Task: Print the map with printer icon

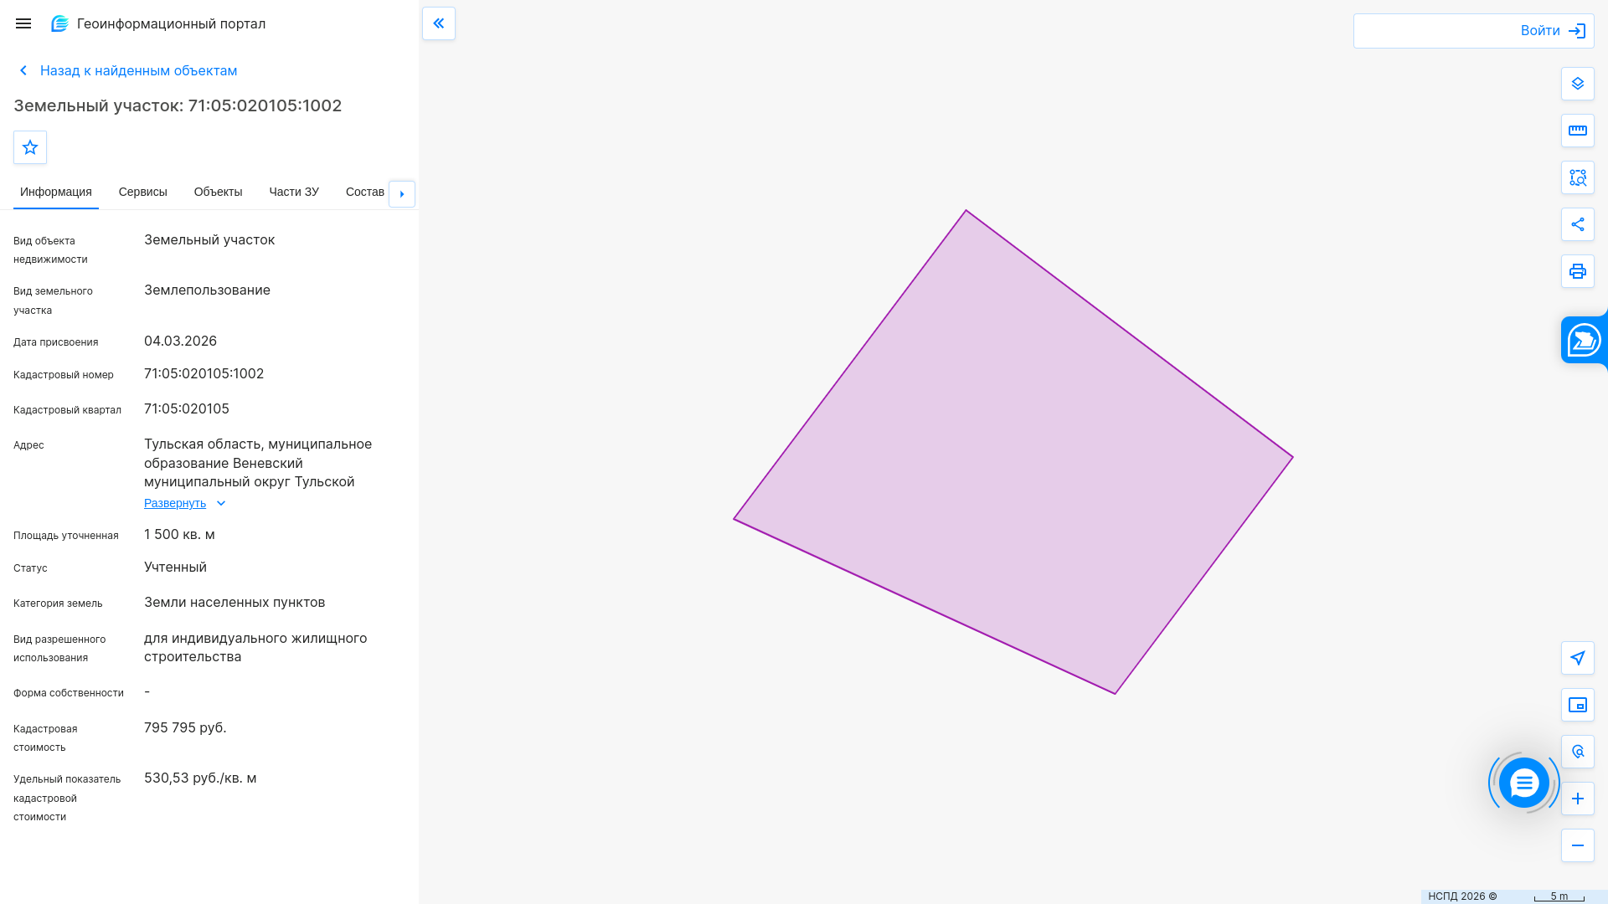Action: pyautogui.click(x=1578, y=271)
